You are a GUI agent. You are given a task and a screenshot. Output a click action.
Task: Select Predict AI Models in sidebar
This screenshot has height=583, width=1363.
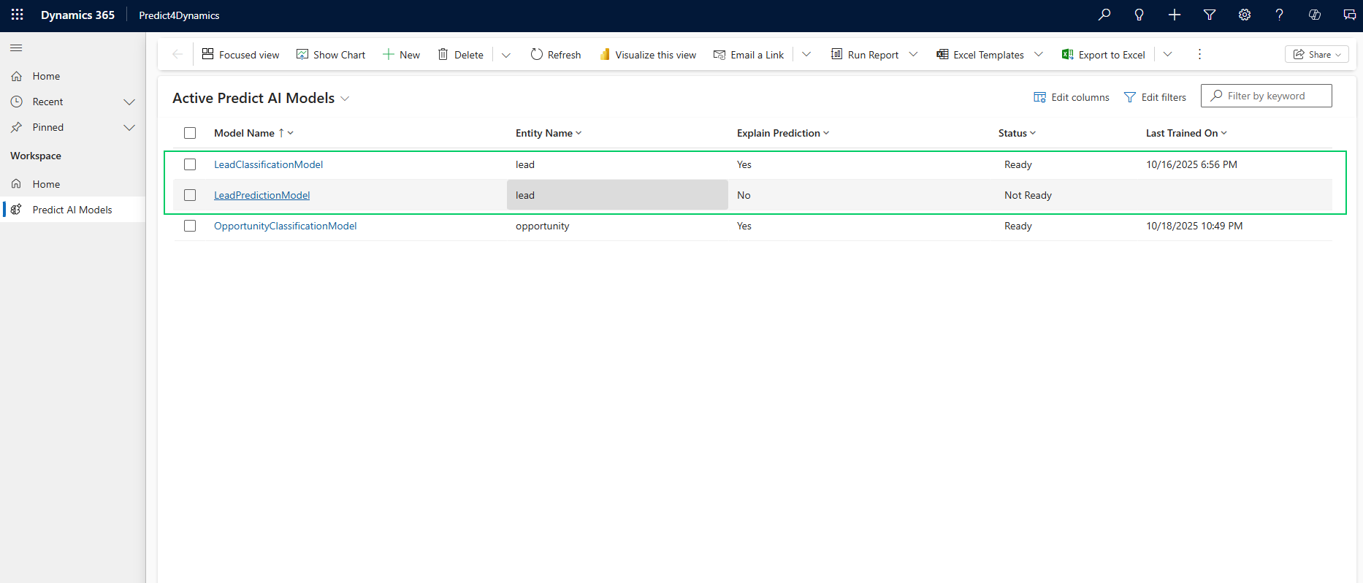[x=72, y=210]
